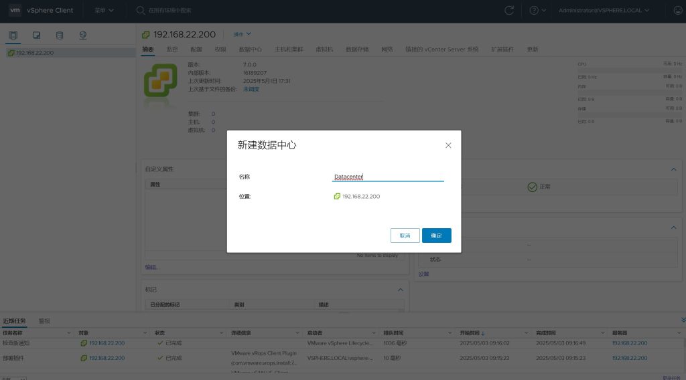The image size is (686, 380).
Task: Click the large vCenter Server summary icon
Action: coord(161,80)
